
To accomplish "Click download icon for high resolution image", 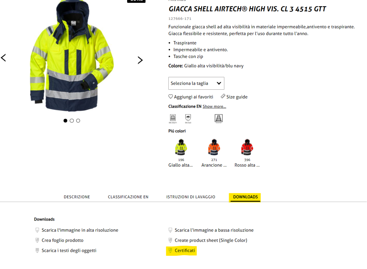I will [37, 230].
